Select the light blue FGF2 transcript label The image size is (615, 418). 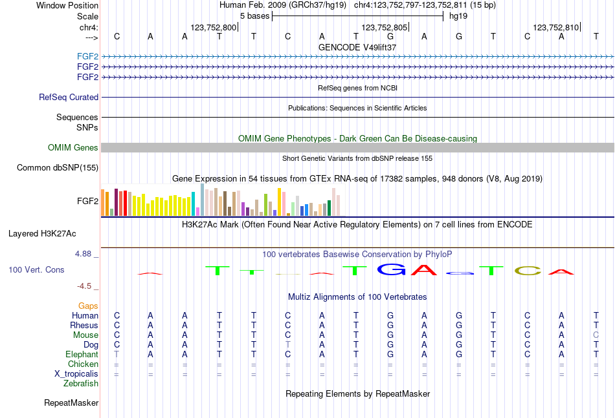point(87,56)
